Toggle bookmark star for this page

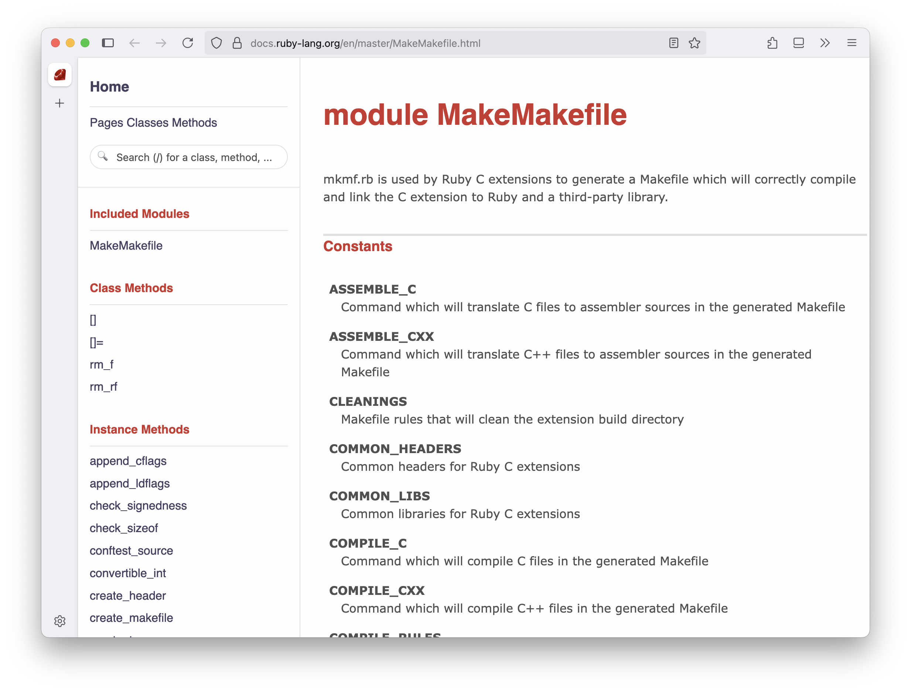click(x=695, y=43)
